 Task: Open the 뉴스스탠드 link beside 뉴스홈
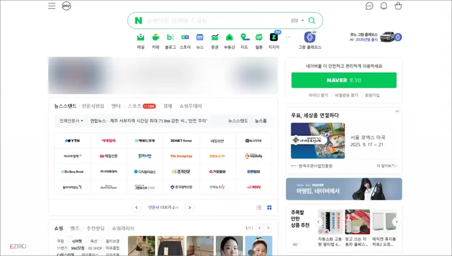[x=238, y=121]
